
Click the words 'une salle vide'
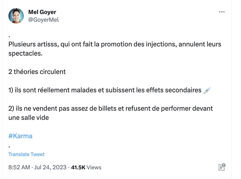(29, 118)
